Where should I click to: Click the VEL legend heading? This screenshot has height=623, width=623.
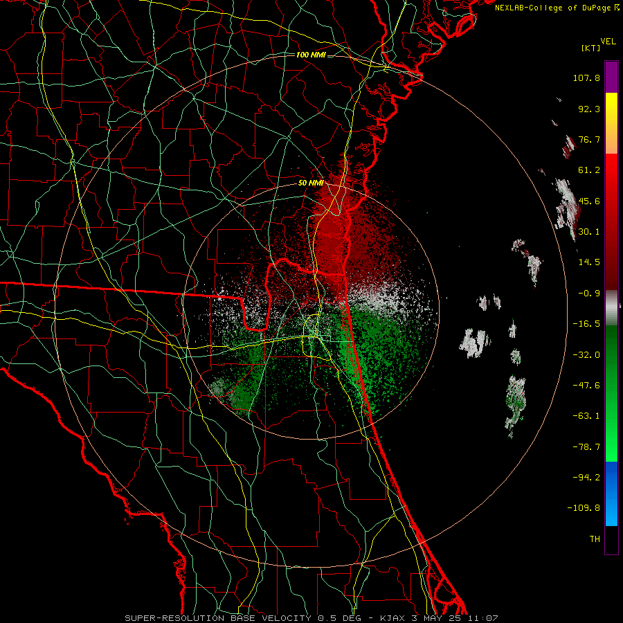(x=608, y=42)
